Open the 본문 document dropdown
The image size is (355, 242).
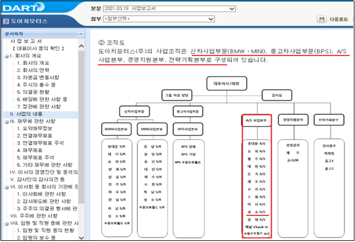coord(170,9)
